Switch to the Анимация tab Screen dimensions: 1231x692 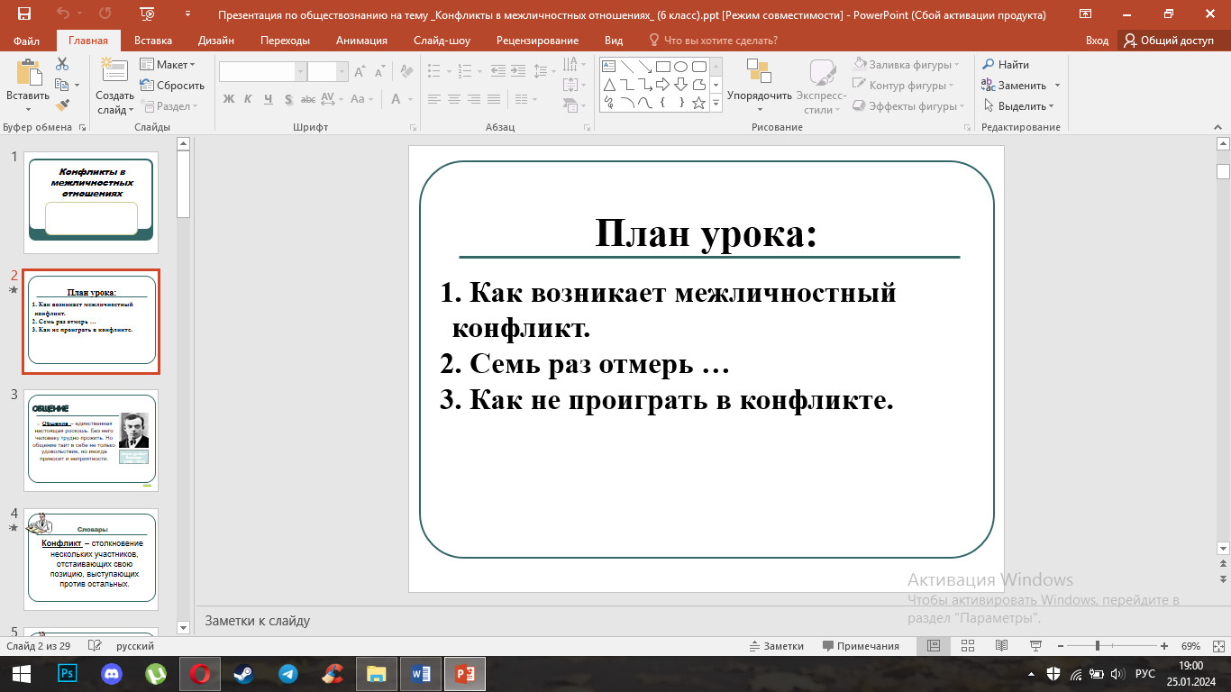click(361, 41)
